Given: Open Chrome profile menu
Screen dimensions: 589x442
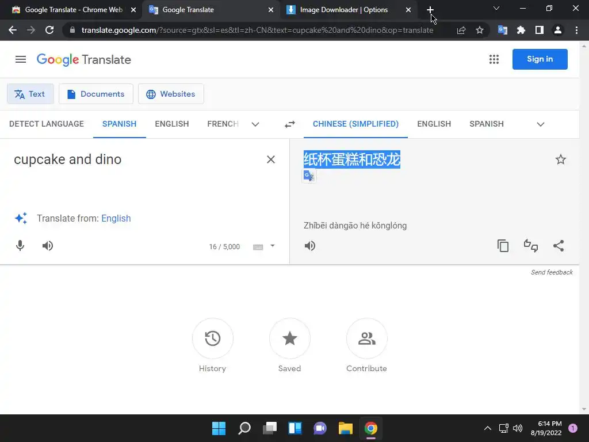Looking at the screenshot, I should click(x=558, y=30).
